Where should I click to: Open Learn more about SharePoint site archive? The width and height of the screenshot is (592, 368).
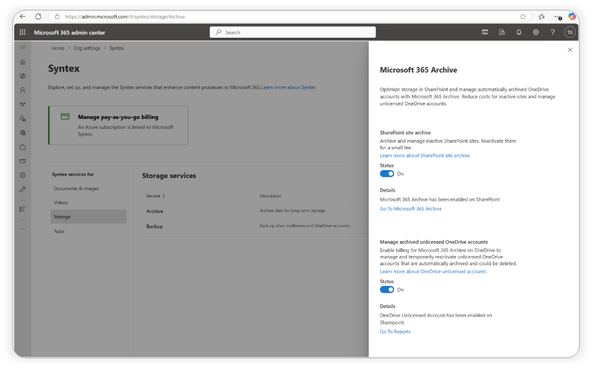425,156
